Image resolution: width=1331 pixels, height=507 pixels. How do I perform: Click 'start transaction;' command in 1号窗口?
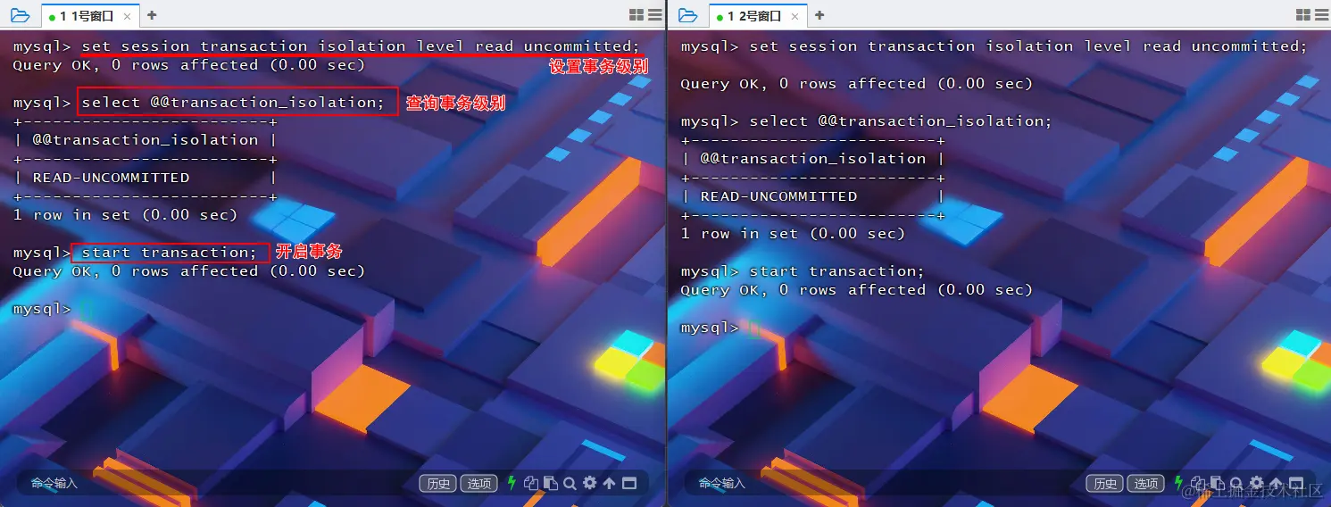(170, 253)
